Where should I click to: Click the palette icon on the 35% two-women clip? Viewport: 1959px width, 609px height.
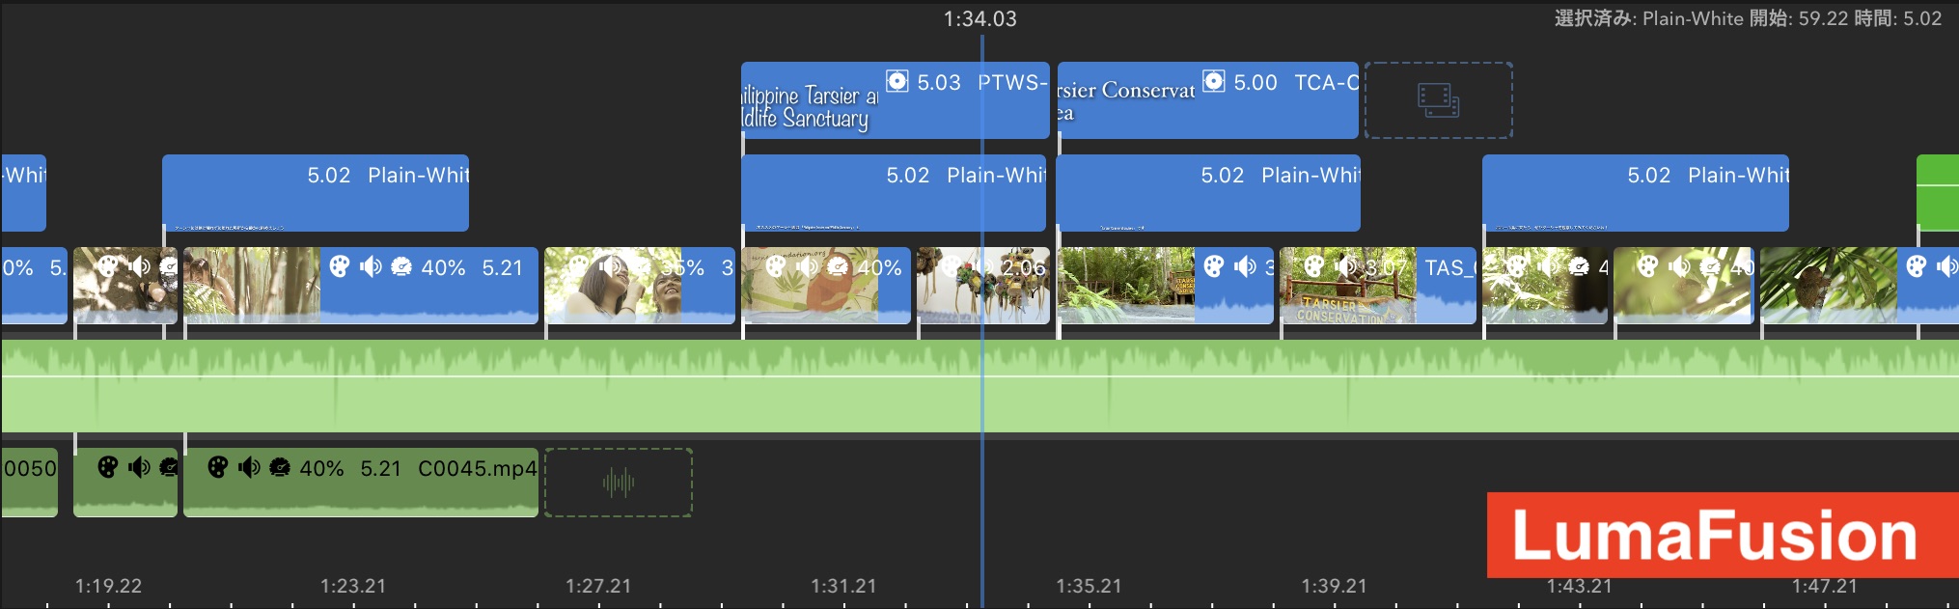[579, 266]
